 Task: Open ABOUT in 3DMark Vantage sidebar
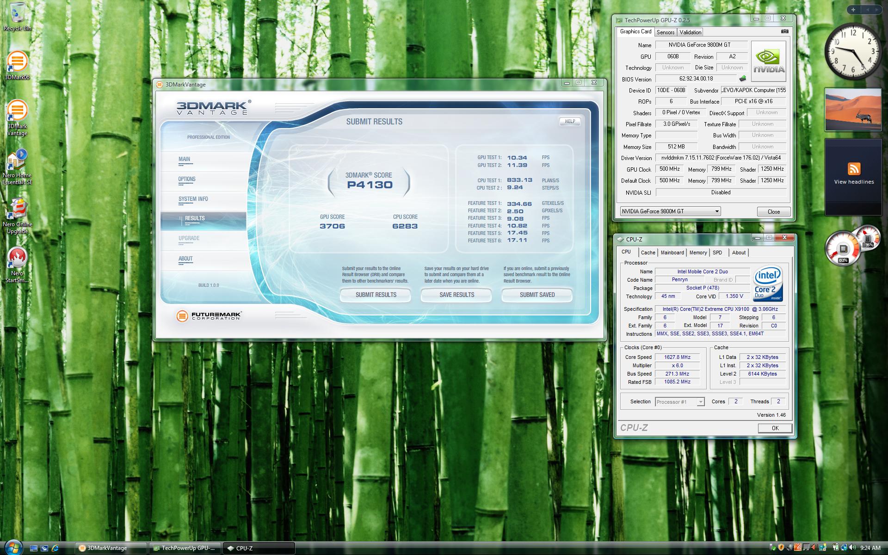pos(203,260)
